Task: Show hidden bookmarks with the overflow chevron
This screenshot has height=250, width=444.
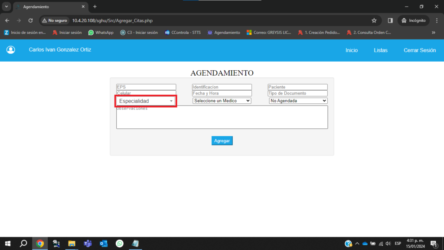Action: pos(433,33)
